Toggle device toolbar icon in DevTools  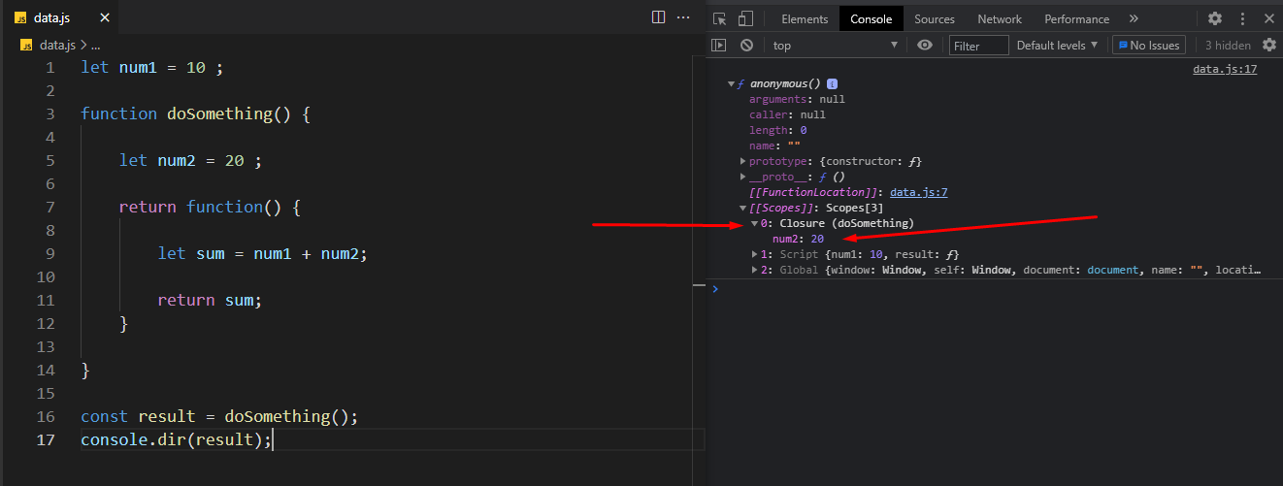coord(745,18)
